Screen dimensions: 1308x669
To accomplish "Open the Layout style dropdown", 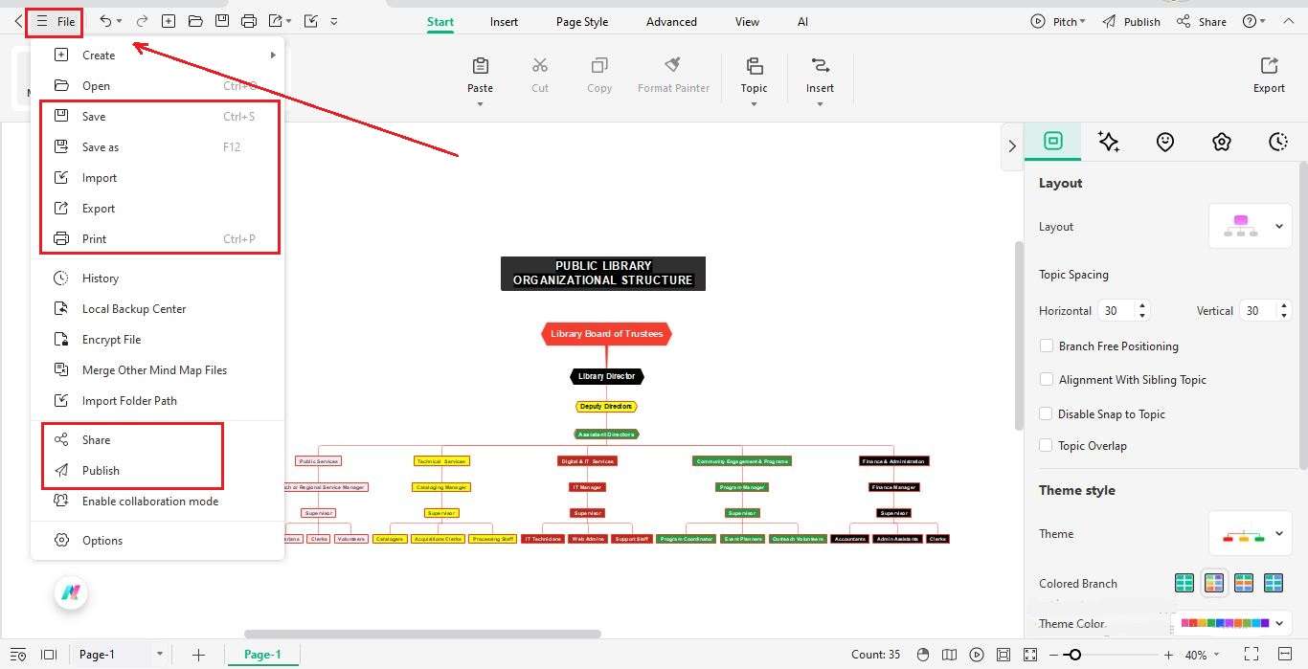I will pos(1251,226).
